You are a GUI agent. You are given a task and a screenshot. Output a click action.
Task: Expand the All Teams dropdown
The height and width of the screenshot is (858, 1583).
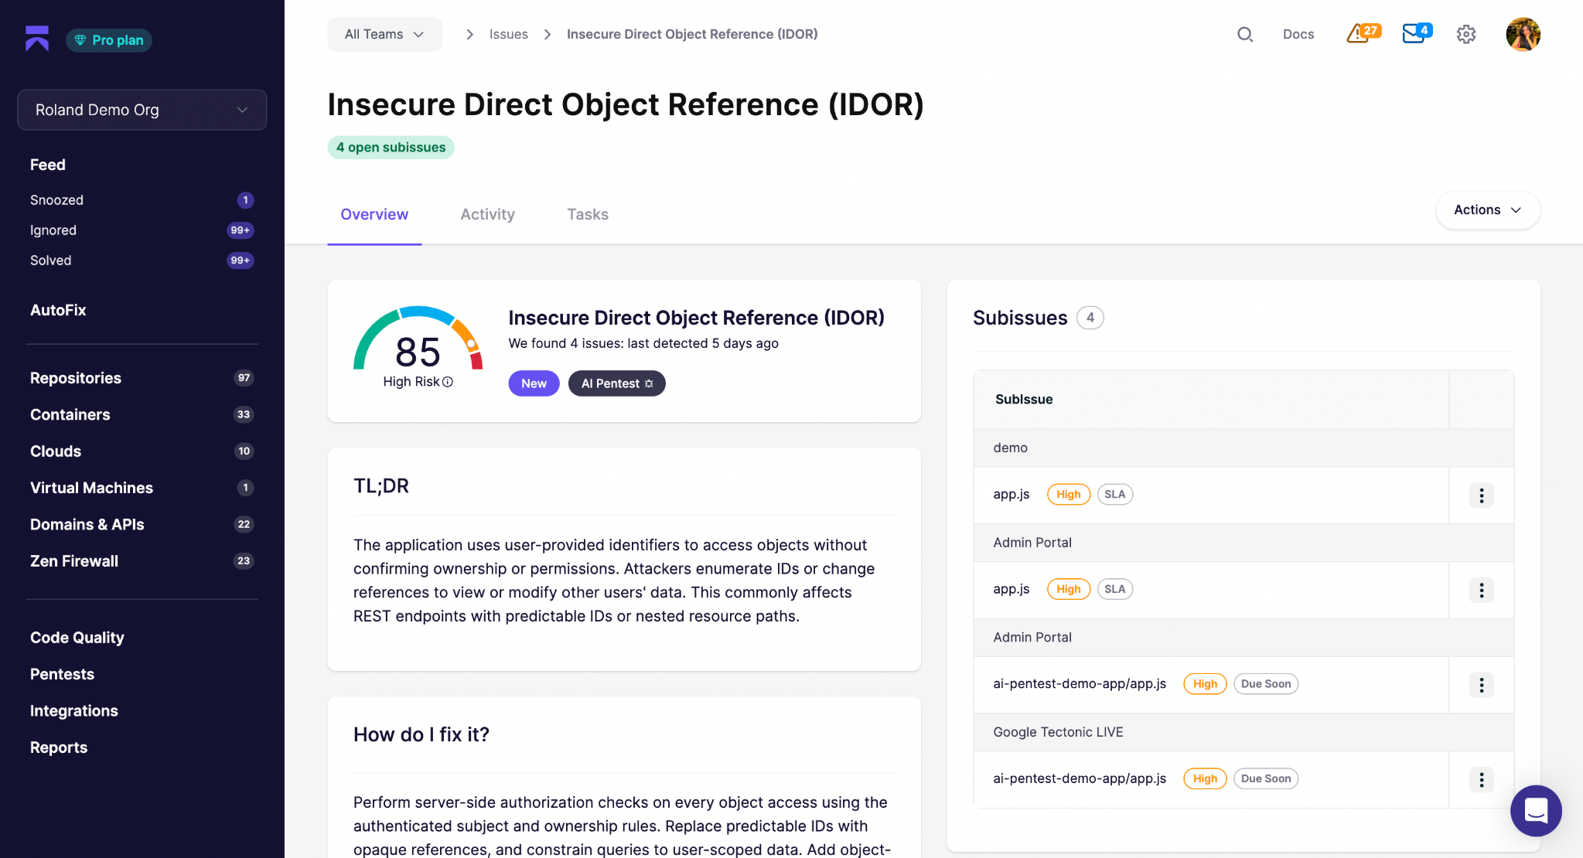pos(384,34)
